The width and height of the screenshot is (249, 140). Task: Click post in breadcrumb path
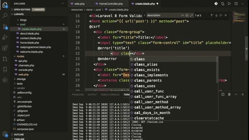point(98,10)
